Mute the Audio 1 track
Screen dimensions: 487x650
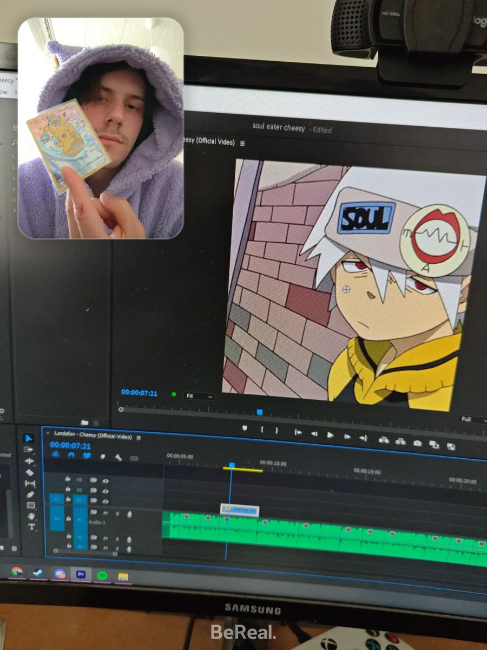[x=106, y=512]
